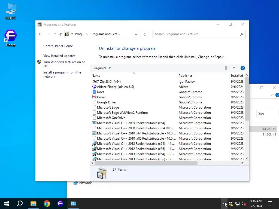Click the horizontal scrollbar thumb
The width and height of the screenshot is (279, 209).
pyautogui.click(x=146, y=163)
